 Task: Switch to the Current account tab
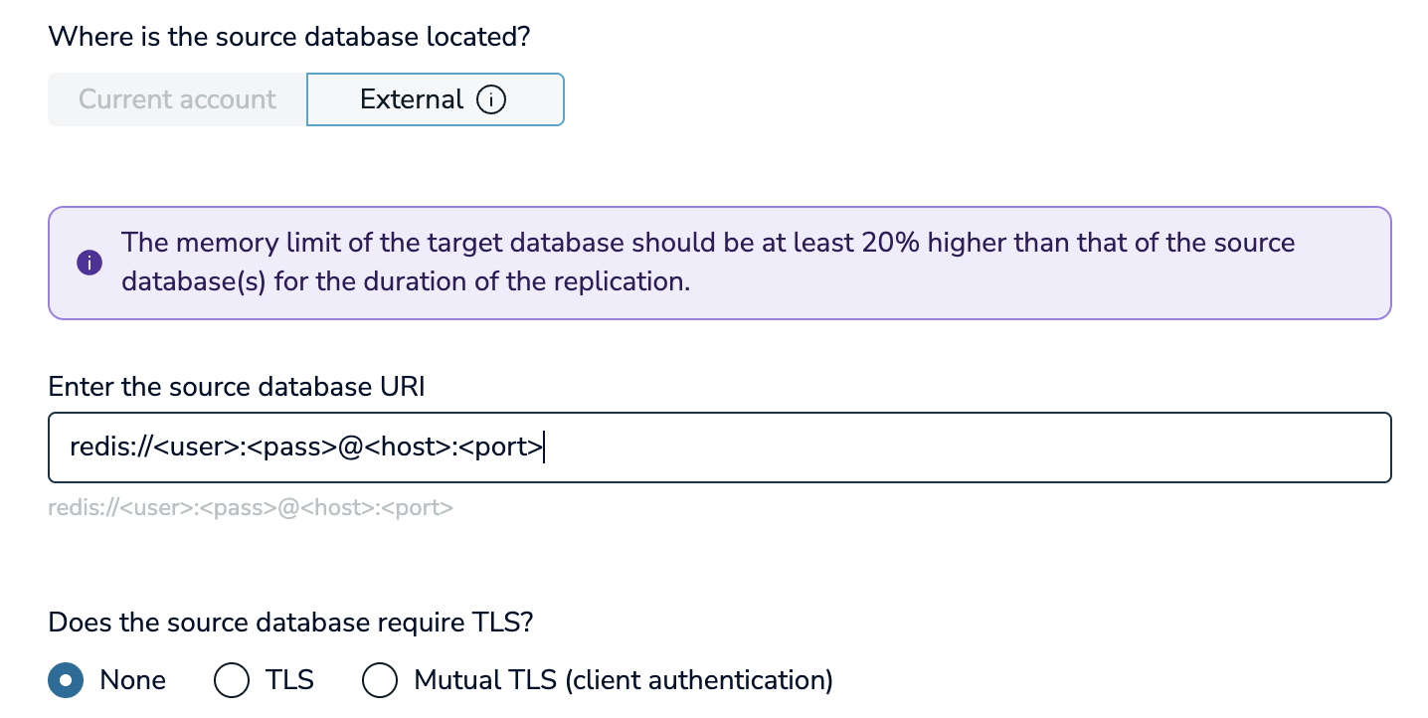tap(177, 99)
